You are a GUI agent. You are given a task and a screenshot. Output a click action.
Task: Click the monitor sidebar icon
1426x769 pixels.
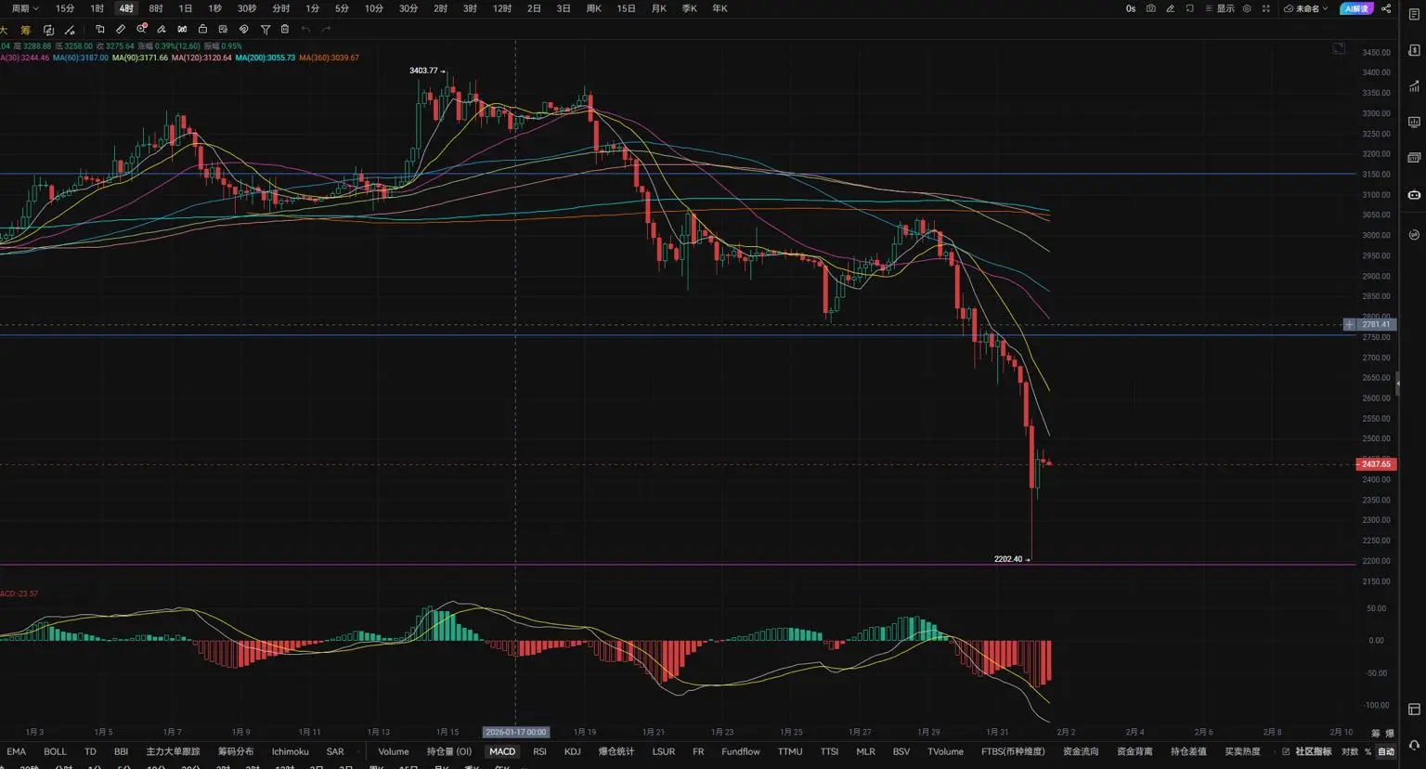(1414, 122)
